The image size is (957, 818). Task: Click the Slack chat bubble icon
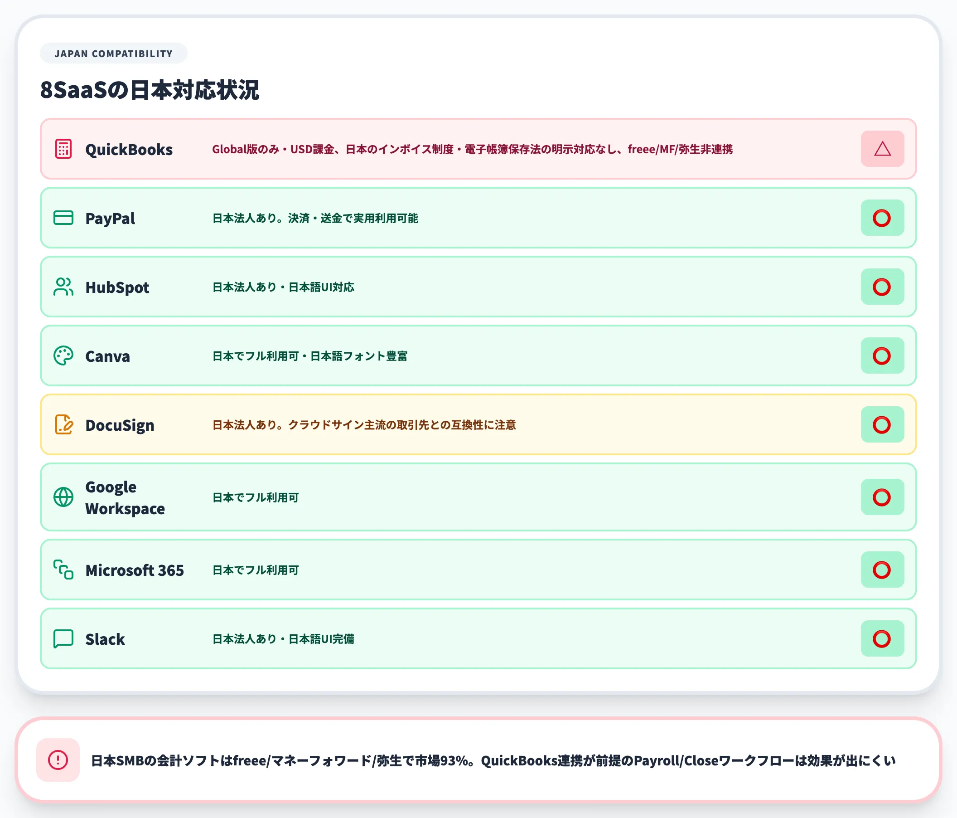coord(63,639)
